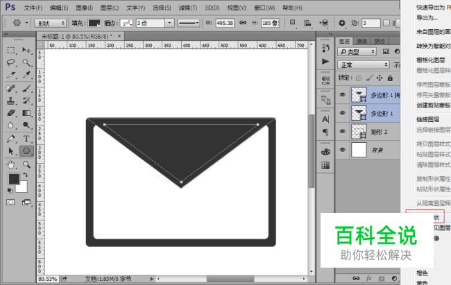
Task: Choose 栅格化图层 in the context menu
Action: click(x=431, y=60)
